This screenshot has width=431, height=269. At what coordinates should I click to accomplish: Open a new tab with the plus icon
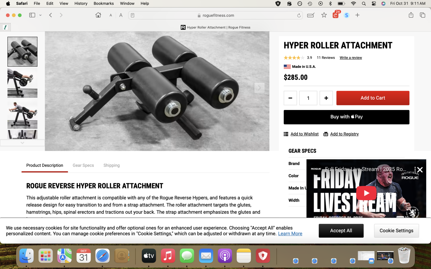click(x=357, y=15)
